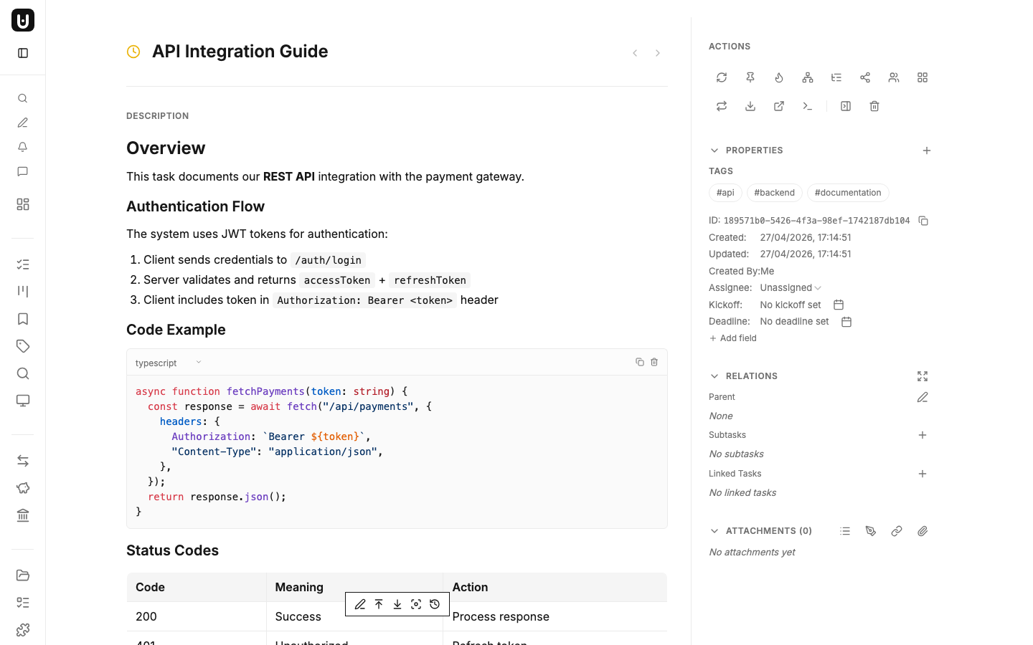Add a subtask with the plus button

coord(923,435)
